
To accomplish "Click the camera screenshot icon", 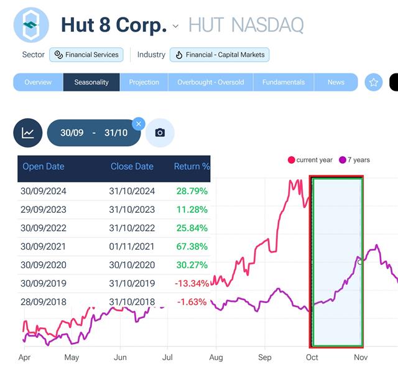I will 160,133.
